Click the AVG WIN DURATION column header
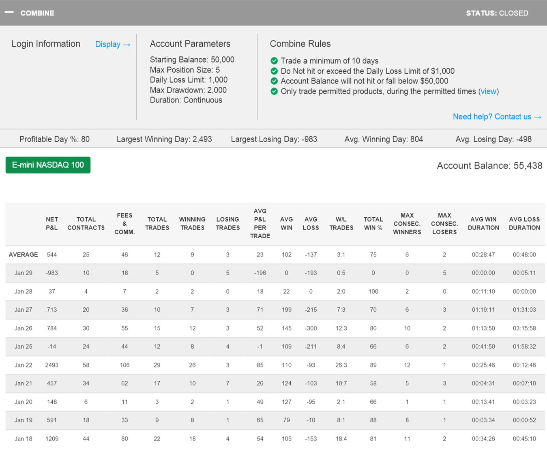This screenshot has width=547, height=458. [483, 223]
